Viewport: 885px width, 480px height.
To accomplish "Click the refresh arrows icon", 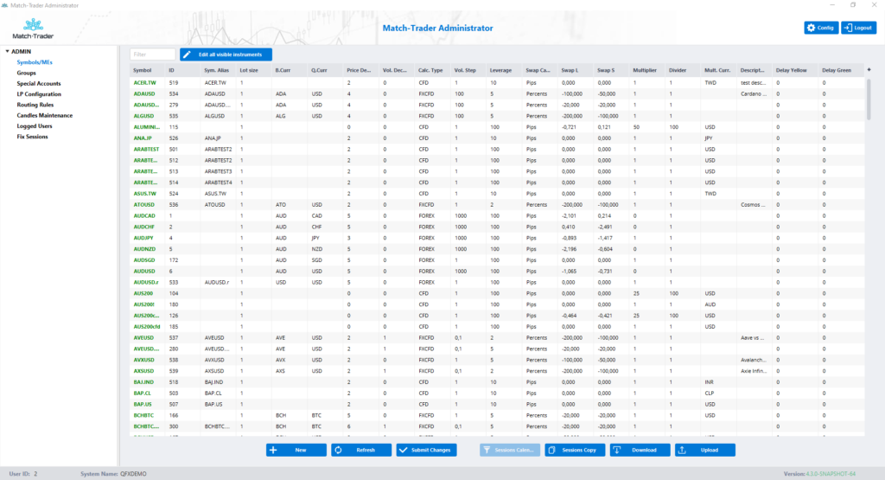I will pyautogui.click(x=338, y=450).
